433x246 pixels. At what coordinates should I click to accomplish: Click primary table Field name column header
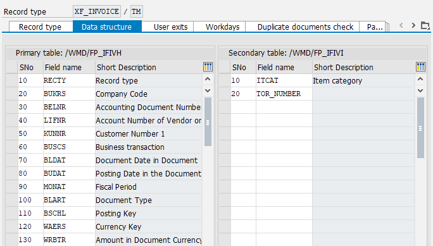click(69, 67)
